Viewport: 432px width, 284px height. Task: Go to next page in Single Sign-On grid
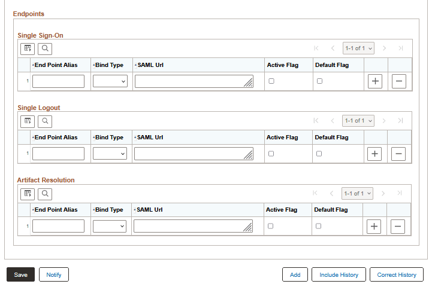point(384,48)
